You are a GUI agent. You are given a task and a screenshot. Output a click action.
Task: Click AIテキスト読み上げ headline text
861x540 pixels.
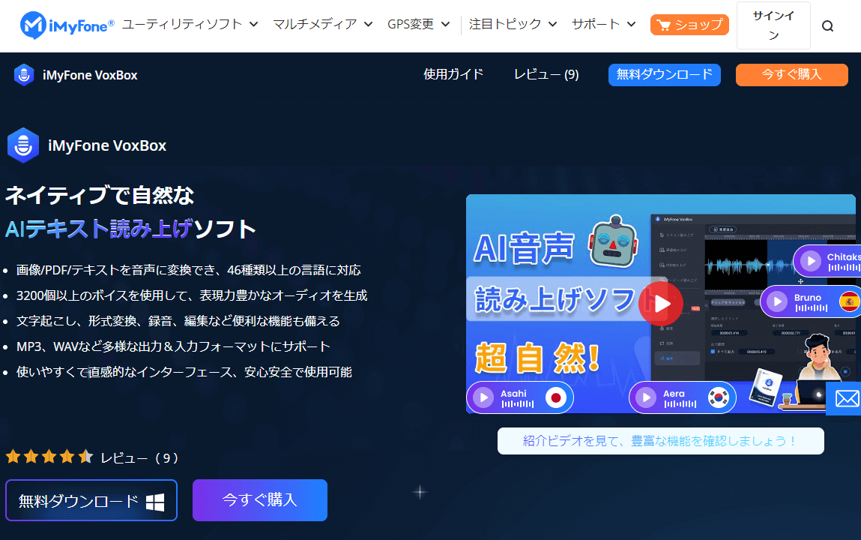click(100, 229)
